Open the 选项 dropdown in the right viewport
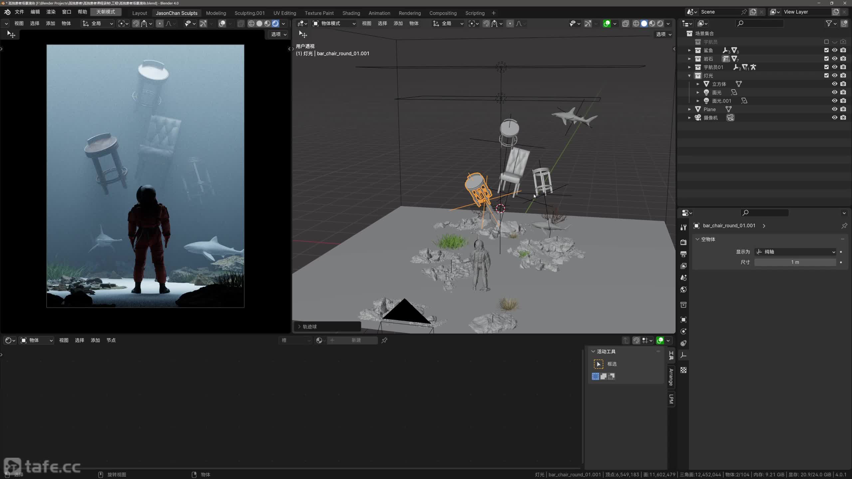 (664, 34)
